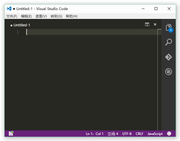Open the 查看(V) menu

[41, 16]
